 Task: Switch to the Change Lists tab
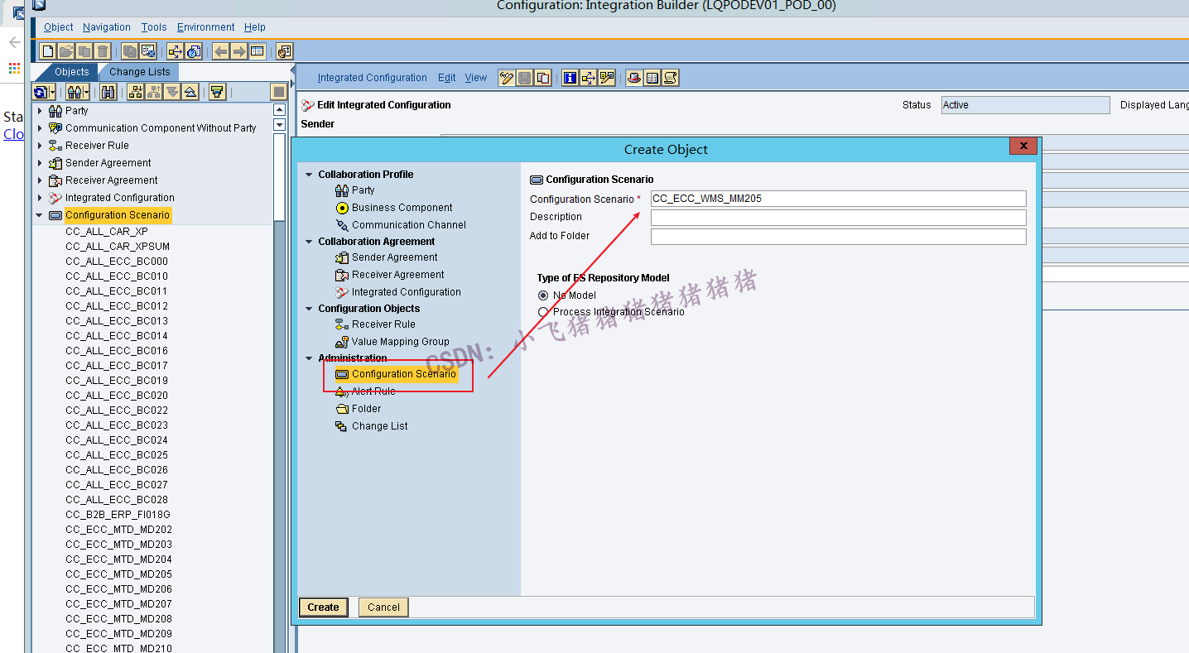[140, 72]
